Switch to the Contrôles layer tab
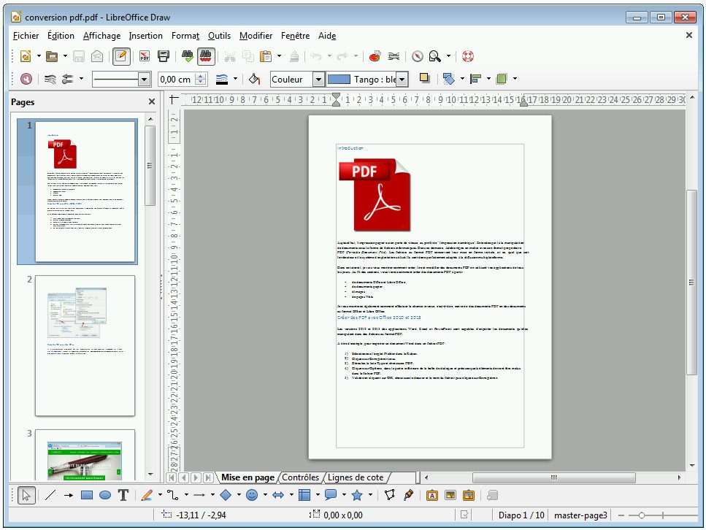 [300, 477]
